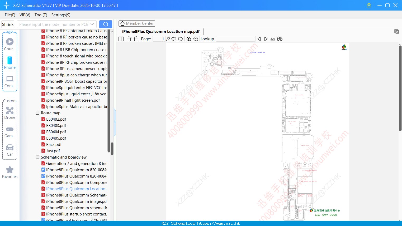Click the file tree vertical scrollbar thumb
Image resolution: width=402 pixels, height=226 pixels.
coord(112,149)
